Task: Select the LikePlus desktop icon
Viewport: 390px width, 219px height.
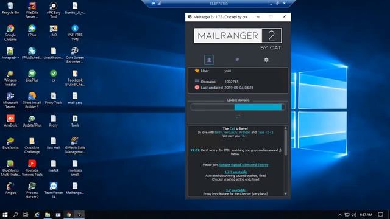Action: (x=32, y=75)
